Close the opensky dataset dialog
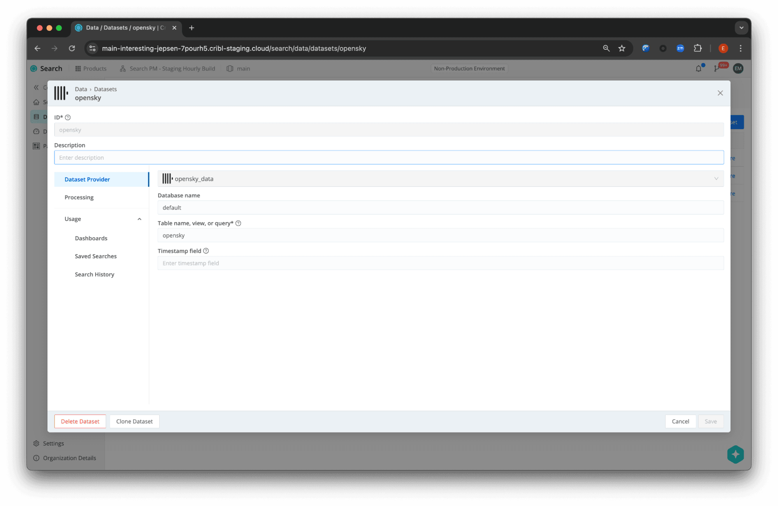778x506 pixels. click(720, 93)
